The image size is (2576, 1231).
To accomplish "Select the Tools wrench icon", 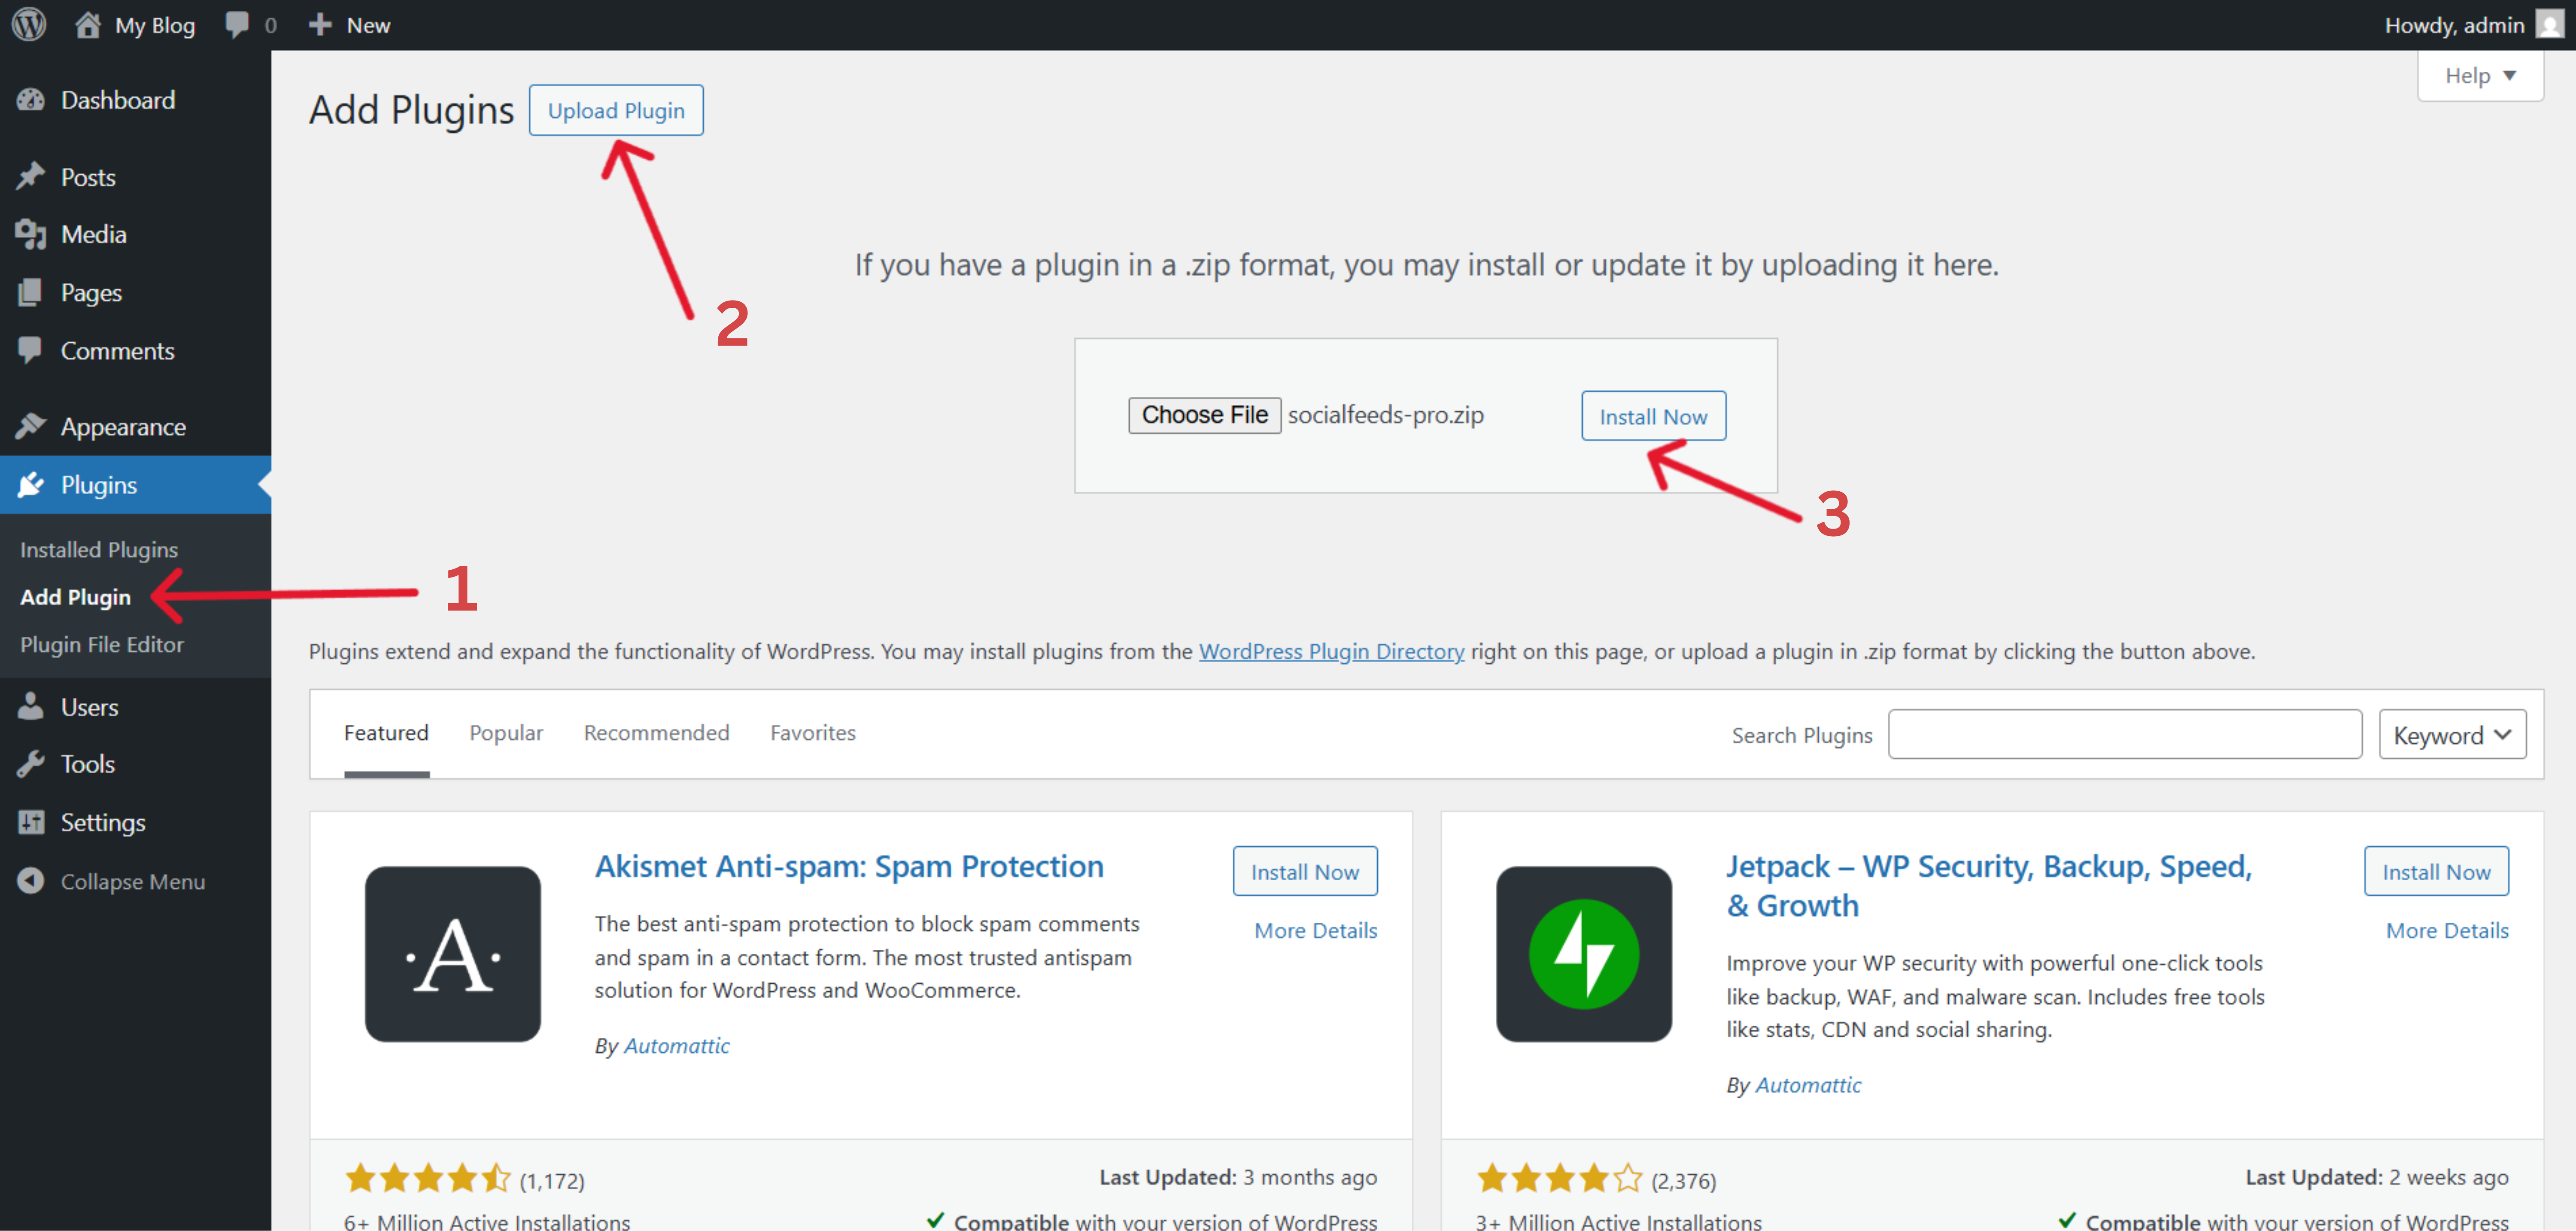I will click(x=31, y=763).
